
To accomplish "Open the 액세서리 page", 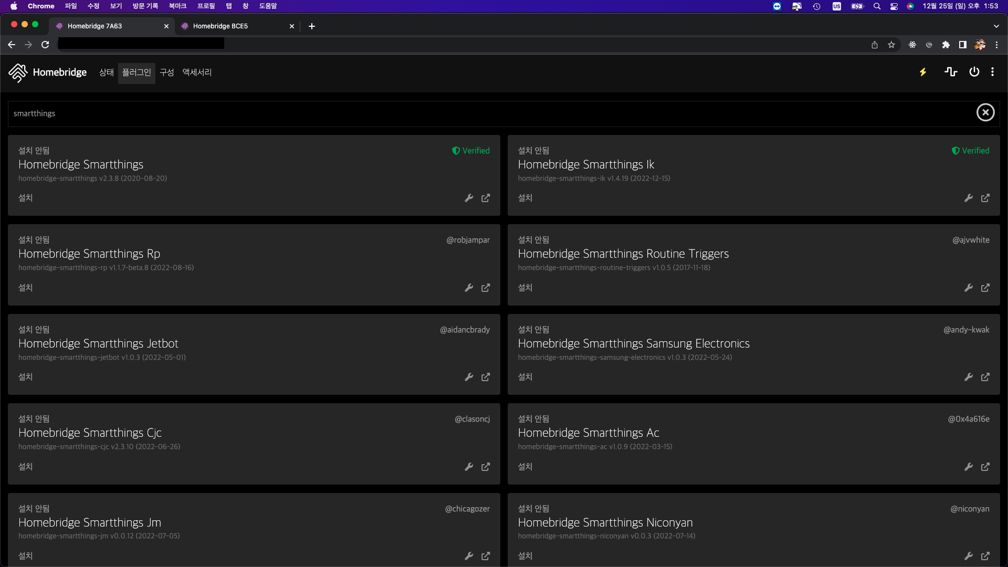I will pos(196,72).
